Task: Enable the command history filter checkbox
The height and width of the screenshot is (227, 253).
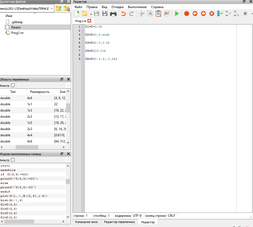Action: coord(13,160)
